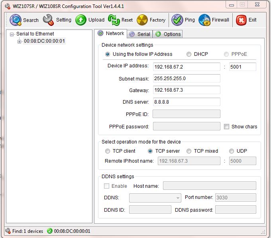Click the green Upload arrow icon

(x=81, y=20)
